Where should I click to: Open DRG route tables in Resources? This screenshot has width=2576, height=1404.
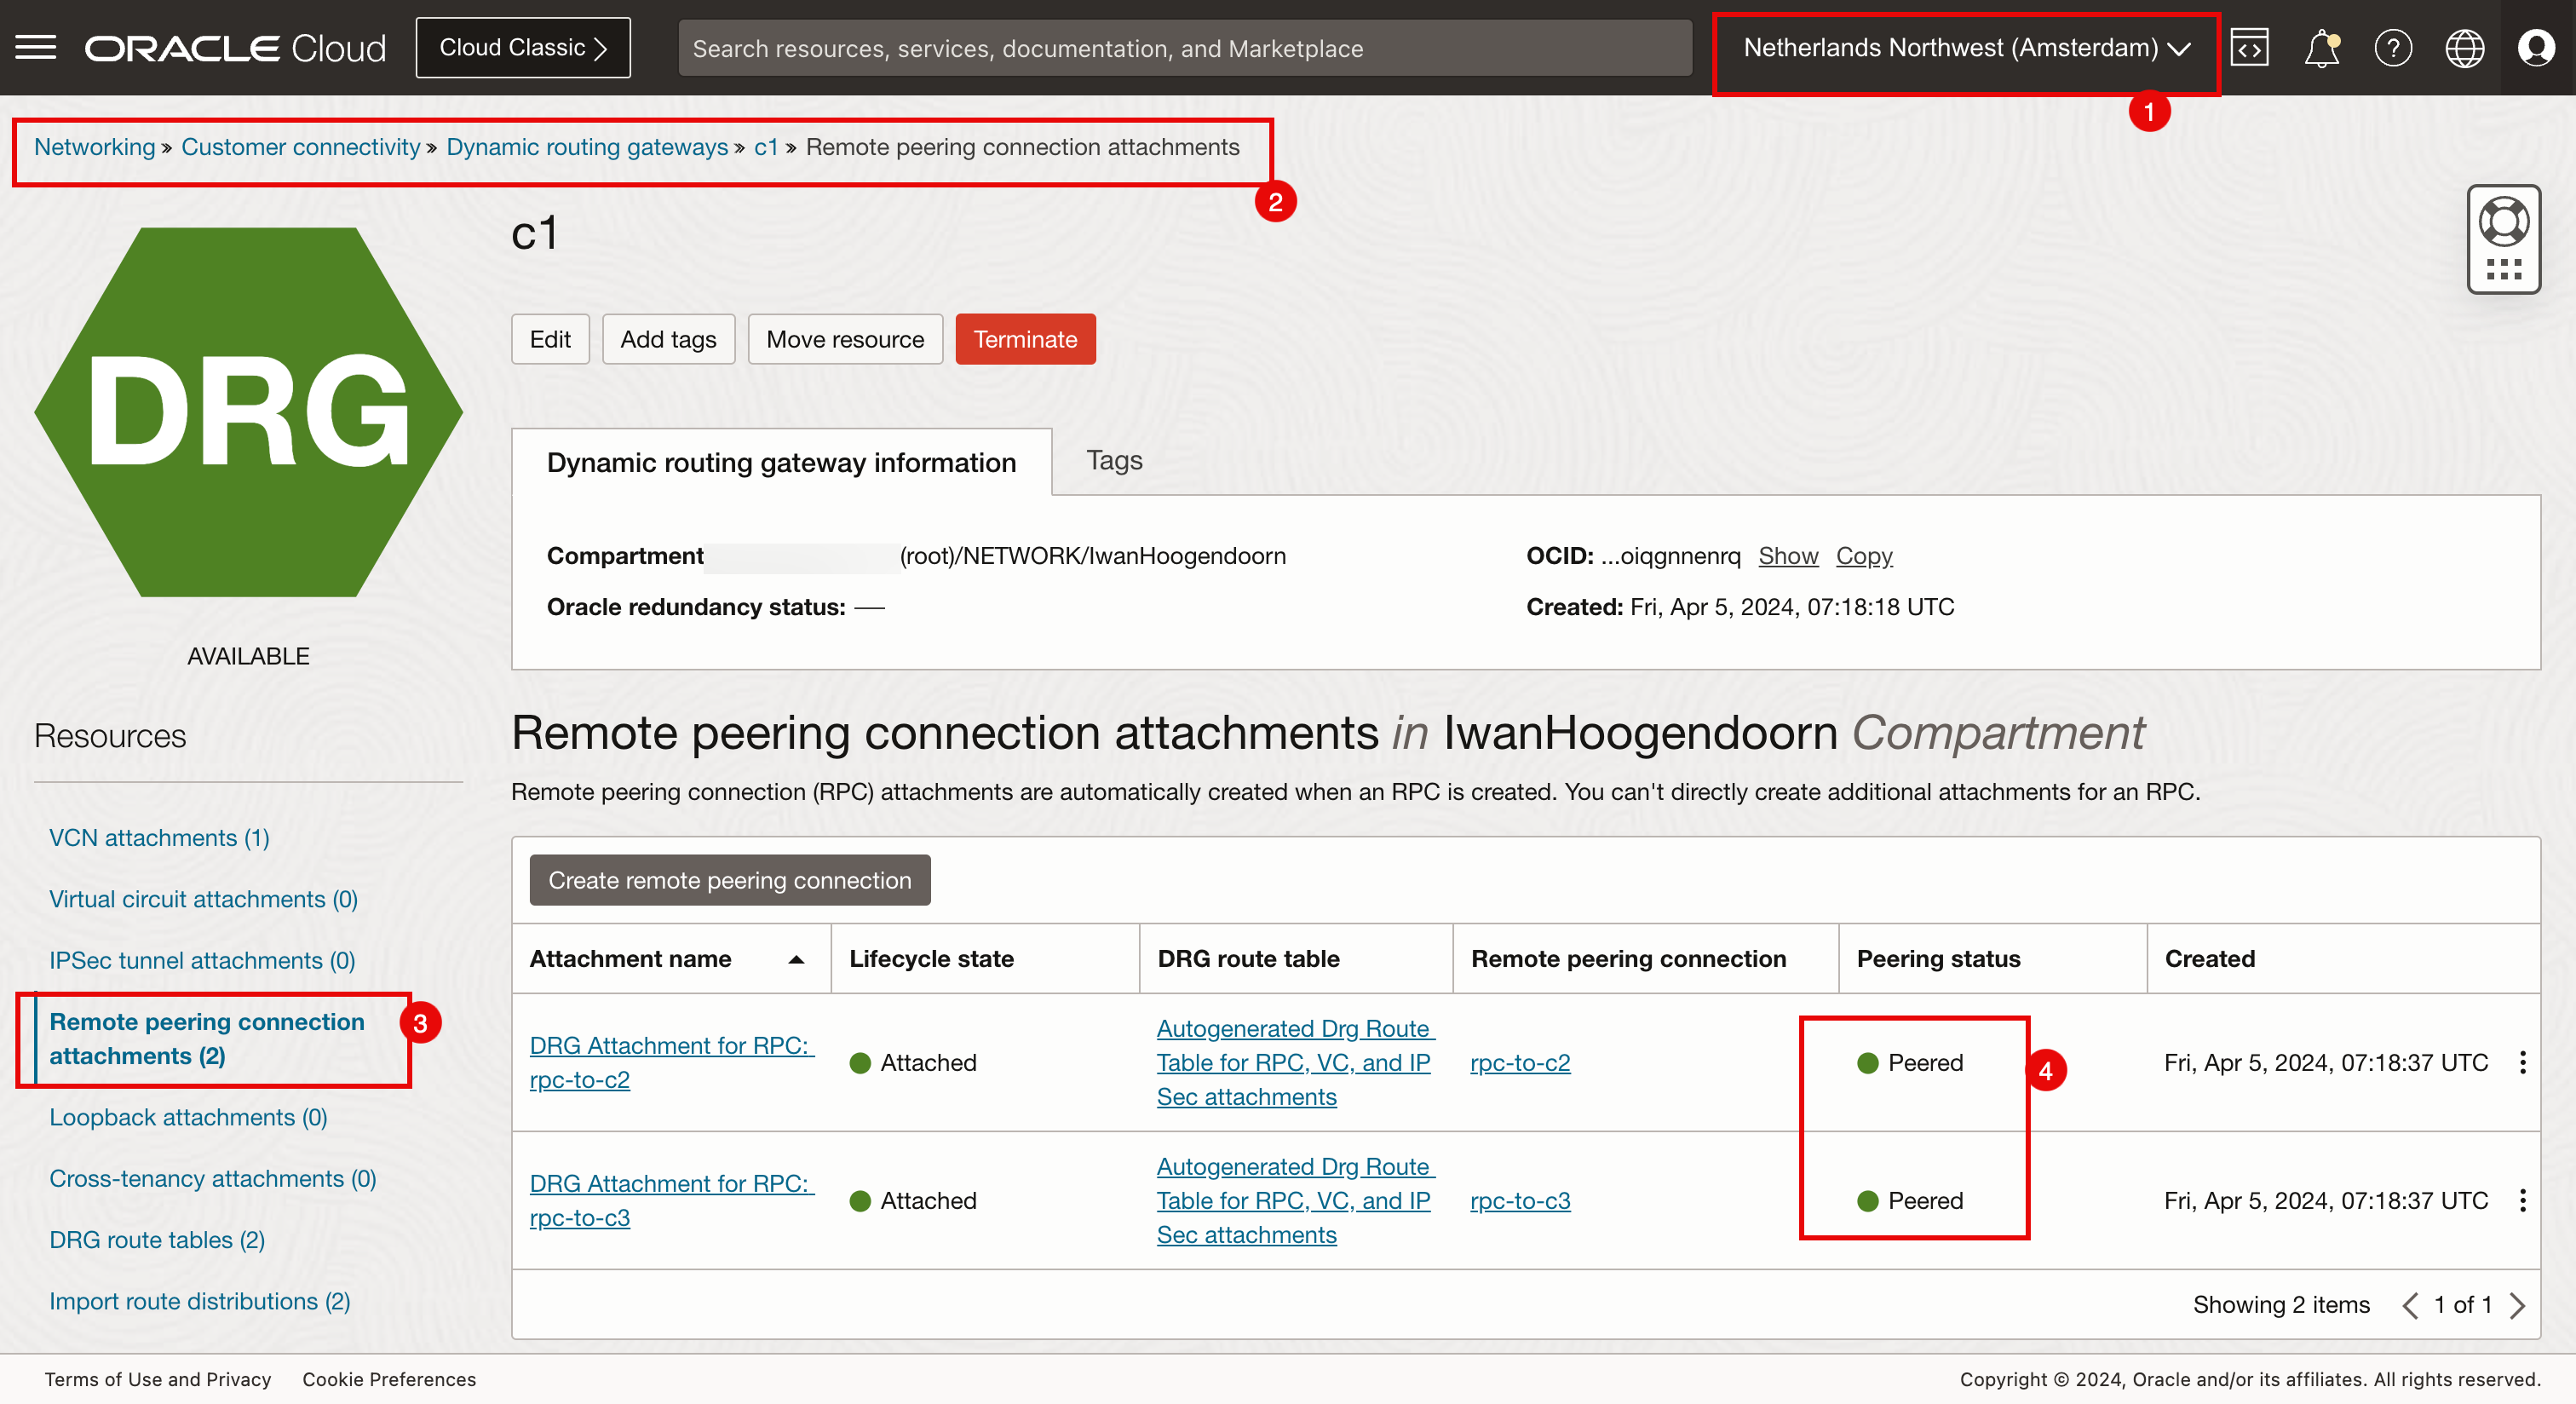(x=157, y=1240)
